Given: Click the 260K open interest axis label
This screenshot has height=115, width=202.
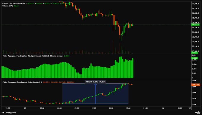Looking at the screenshot, I should coord(194,99).
